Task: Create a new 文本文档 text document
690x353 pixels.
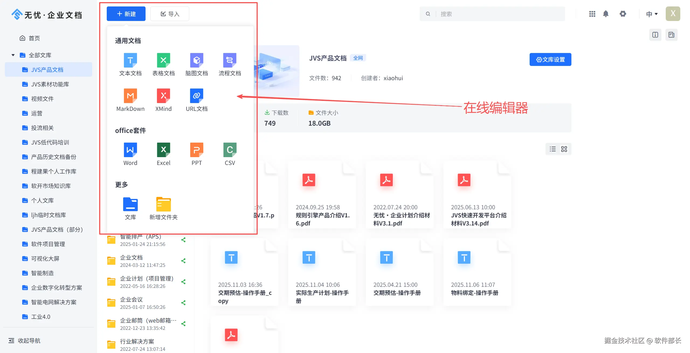Action: tap(130, 60)
